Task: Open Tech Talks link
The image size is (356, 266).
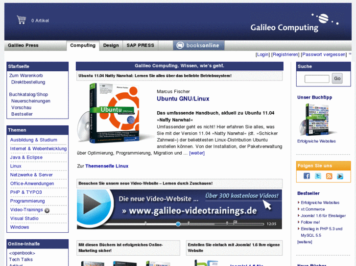Action: click(x=21, y=260)
